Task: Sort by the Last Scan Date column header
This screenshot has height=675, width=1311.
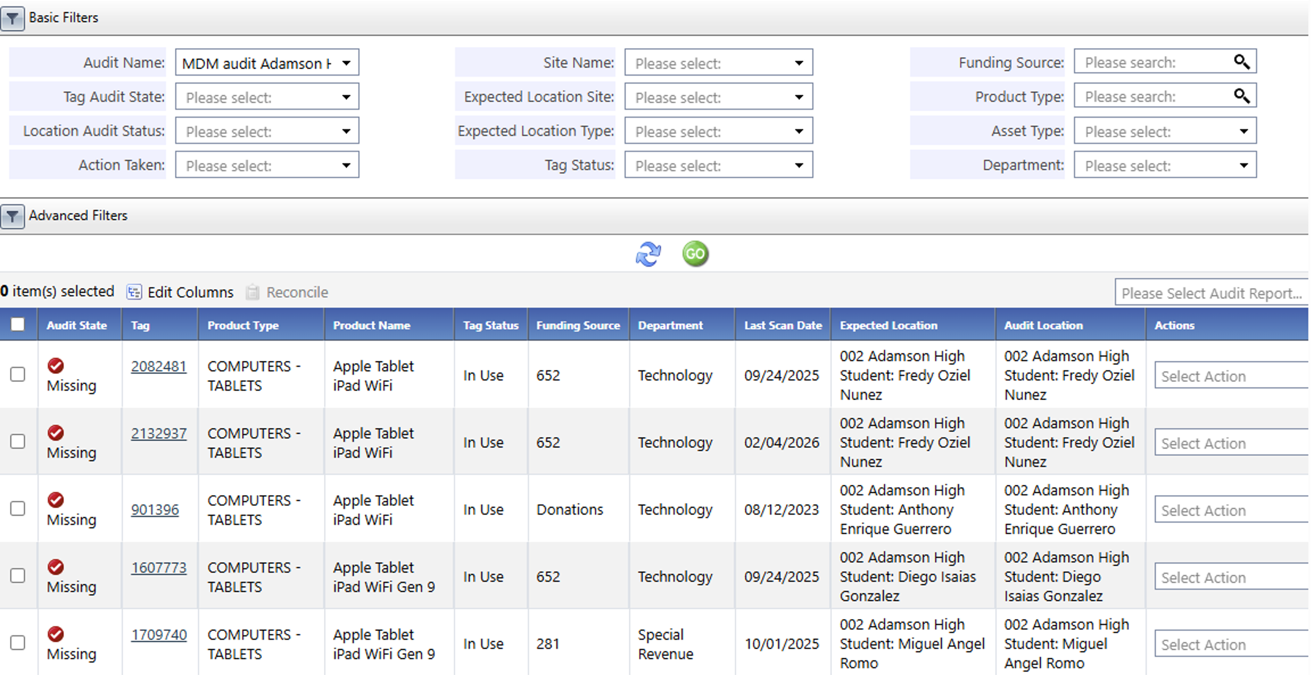Action: [783, 325]
